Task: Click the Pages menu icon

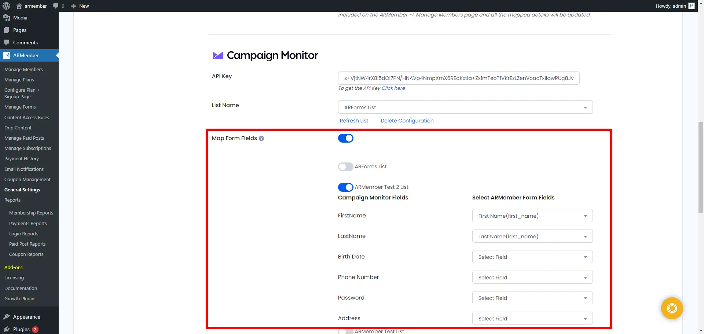Action: [x=7, y=30]
